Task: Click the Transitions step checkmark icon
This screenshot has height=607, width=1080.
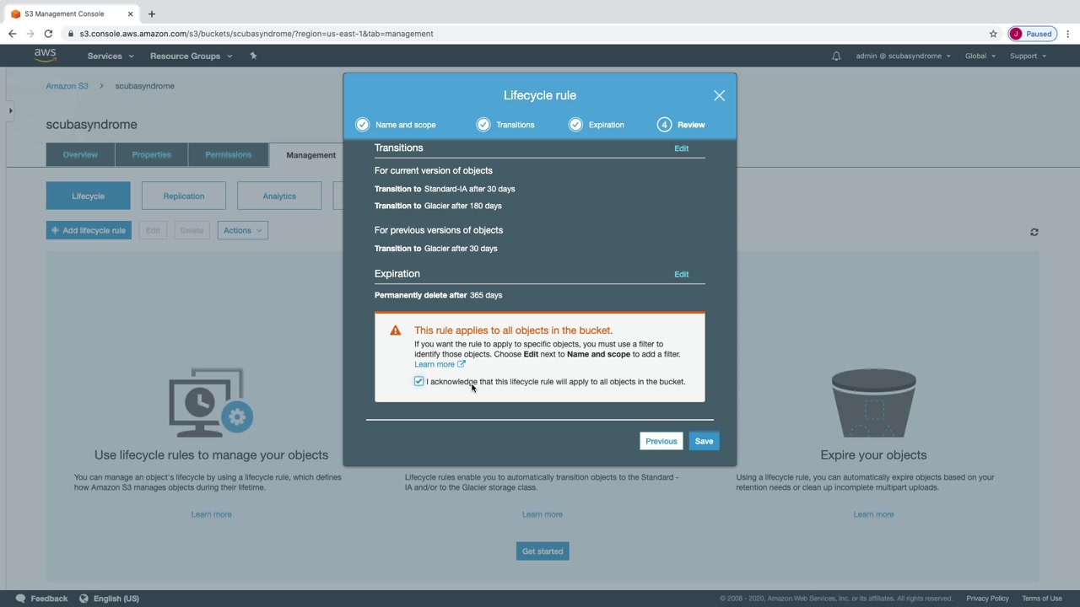Action: pos(483,125)
